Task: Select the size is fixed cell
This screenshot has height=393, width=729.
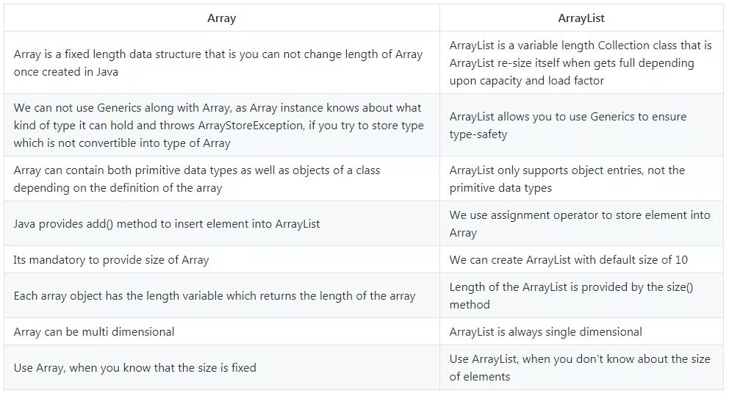Action: tap(222, 367)
